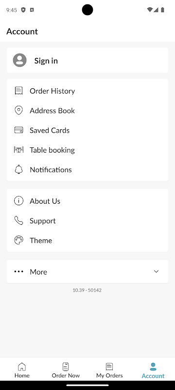The height and width of the screenshot is (390, 175).
Task: Go to the Order Now tab
Action: tap(66, 370)
